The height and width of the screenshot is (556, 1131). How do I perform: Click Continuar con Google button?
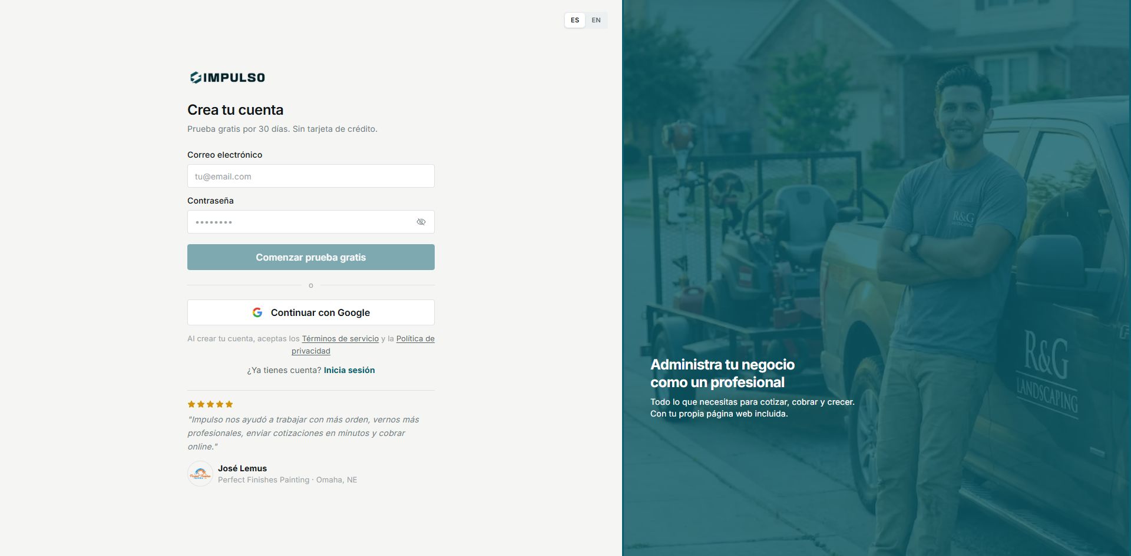click(311, 312)
